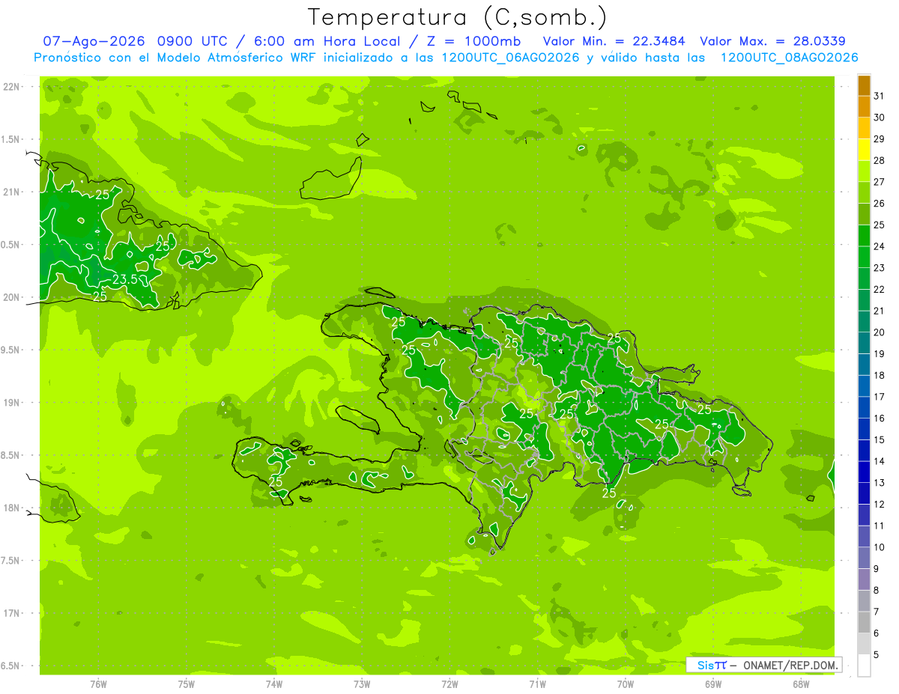Click the color scale value '12'
This screenshot has height=694, width=899.
point(879,505)
